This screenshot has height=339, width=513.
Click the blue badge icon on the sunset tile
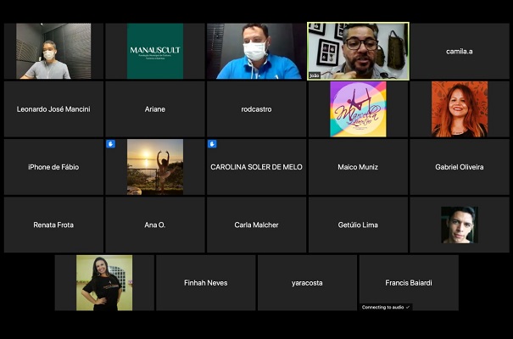pyautogui.click(x=110, y=144)
